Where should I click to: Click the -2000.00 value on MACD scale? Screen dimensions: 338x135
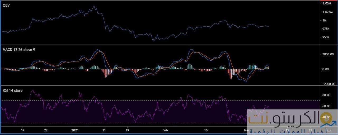(x=328, y=84)
